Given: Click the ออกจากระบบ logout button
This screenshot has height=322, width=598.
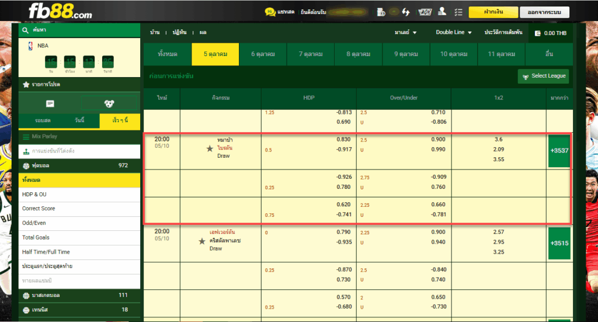Looking at the screenshot, I should (x=545, y=12).
